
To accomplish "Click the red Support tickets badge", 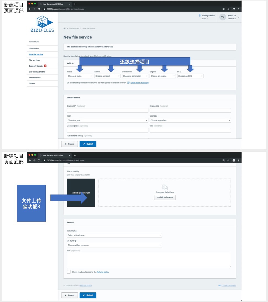I will [x=45, y=66].
